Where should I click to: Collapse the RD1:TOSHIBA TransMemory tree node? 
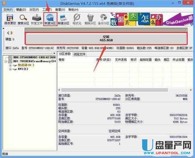[6, 61]
